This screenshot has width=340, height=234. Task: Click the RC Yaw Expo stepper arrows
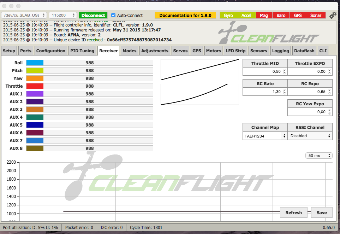tap(329, 112)
